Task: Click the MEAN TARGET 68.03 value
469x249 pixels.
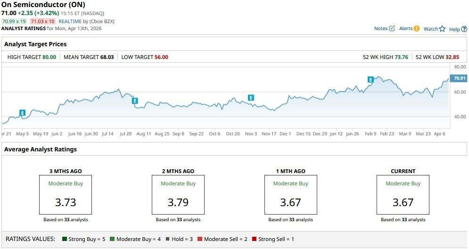Action: point(107,57)
